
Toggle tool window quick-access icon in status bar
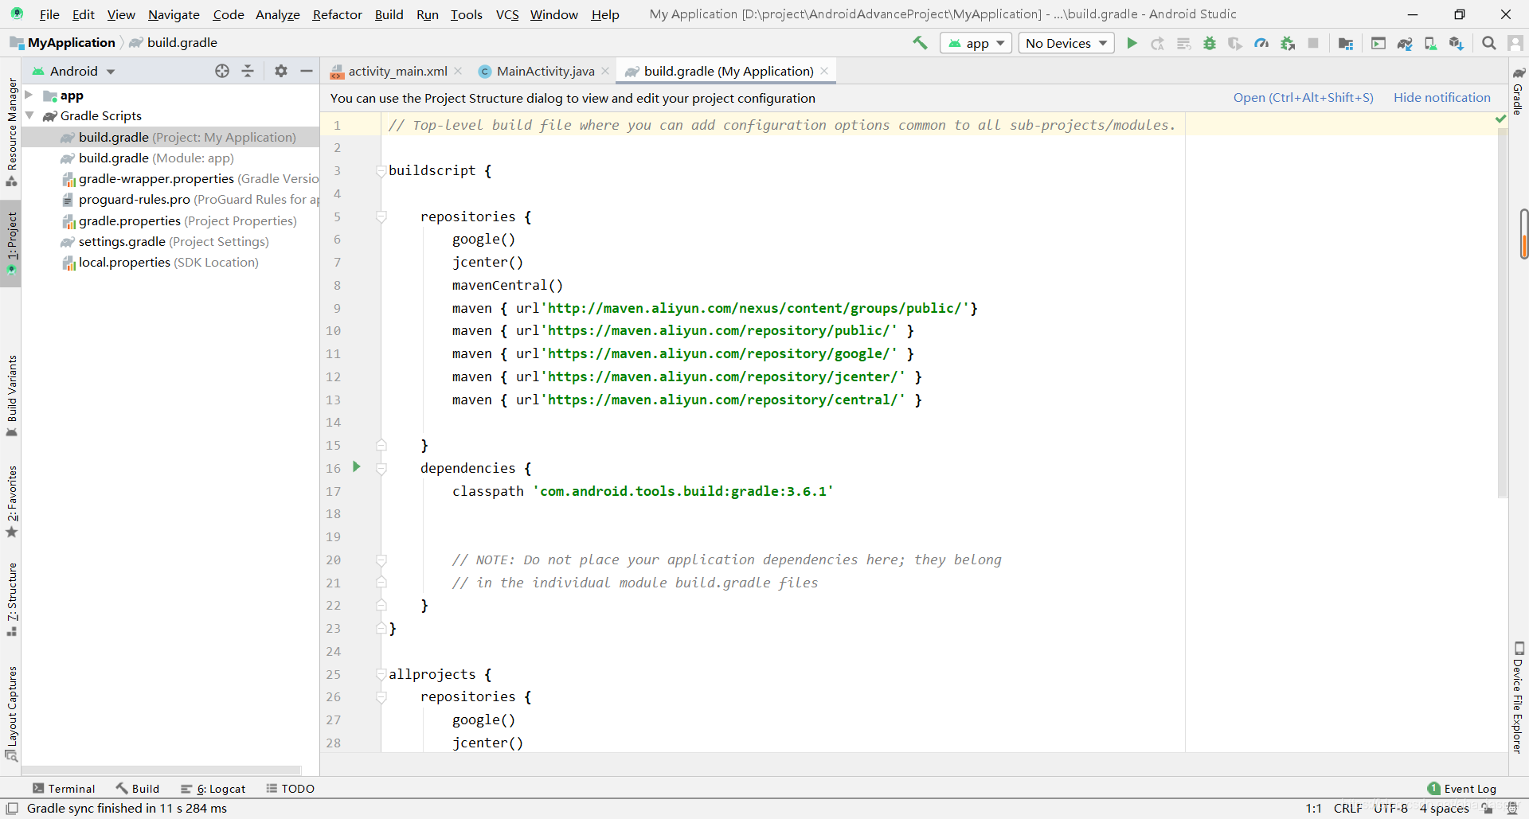(x=12, y=808)
